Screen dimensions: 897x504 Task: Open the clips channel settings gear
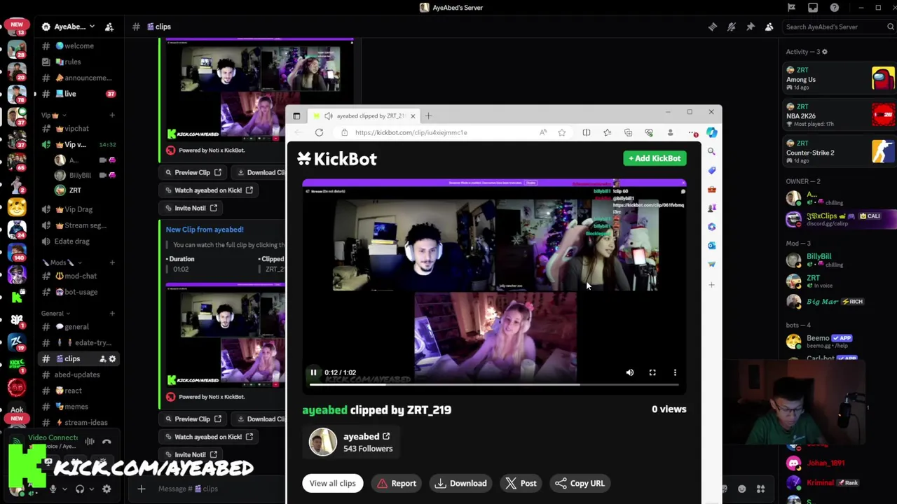pos(112,358)
